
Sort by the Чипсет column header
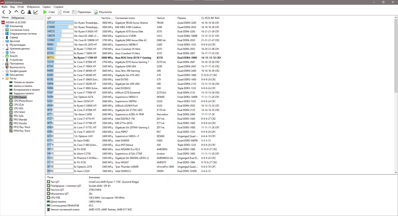(x=166, y=18)
